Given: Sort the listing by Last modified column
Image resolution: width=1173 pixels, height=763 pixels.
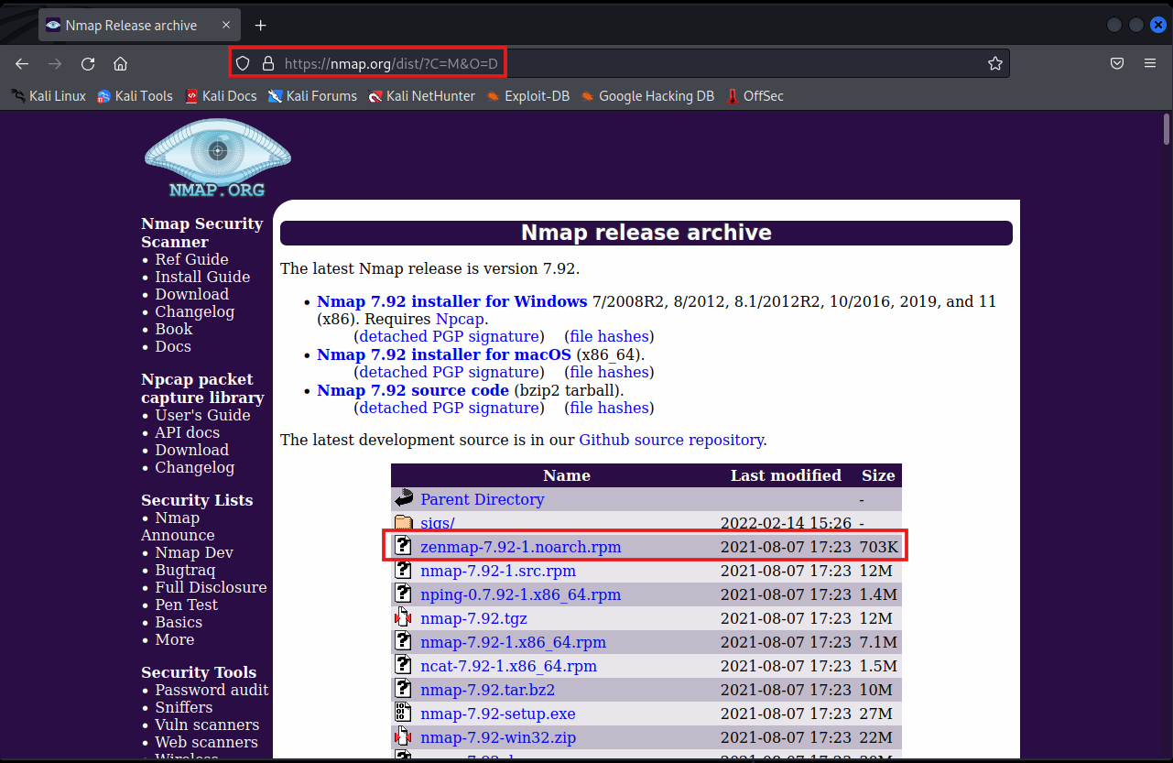Looking at the screenshot, I should tap(786, 475).
